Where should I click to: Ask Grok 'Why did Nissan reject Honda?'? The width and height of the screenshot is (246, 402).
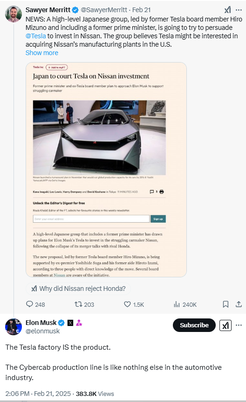(x=78, y=289)
